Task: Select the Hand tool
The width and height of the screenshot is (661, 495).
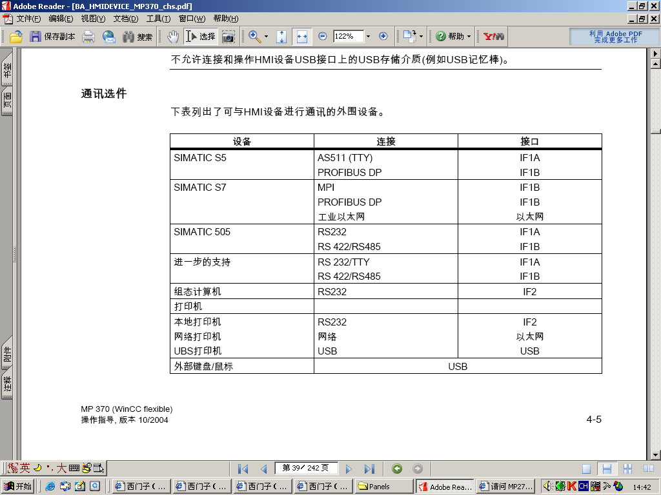Action: [172, 37]
